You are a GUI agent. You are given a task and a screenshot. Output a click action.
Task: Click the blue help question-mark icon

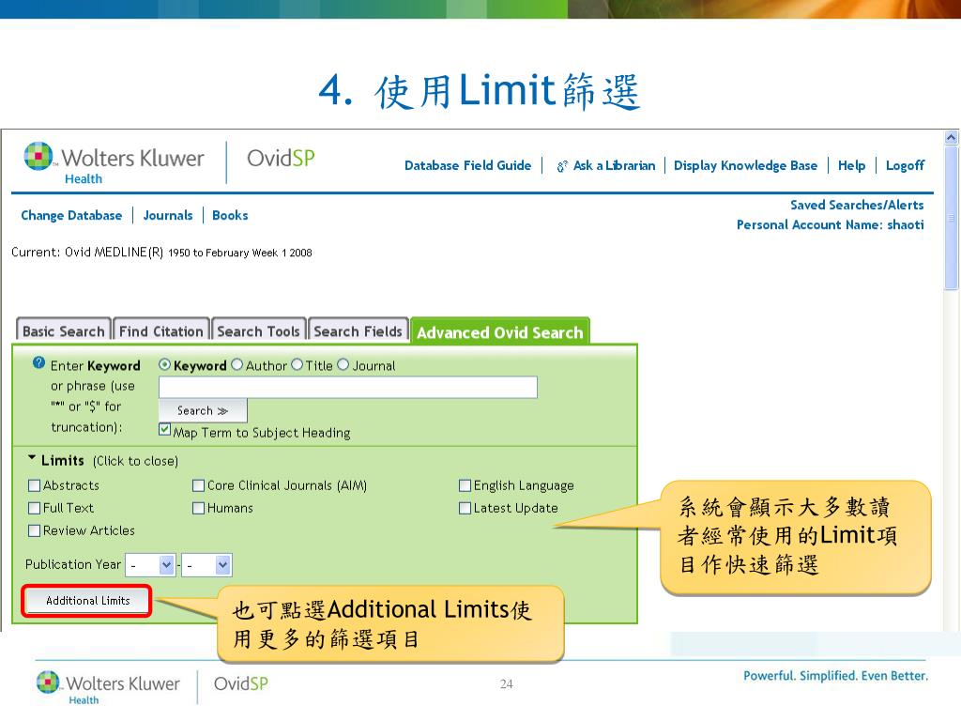pyautogui.click(x=38, y=362)
